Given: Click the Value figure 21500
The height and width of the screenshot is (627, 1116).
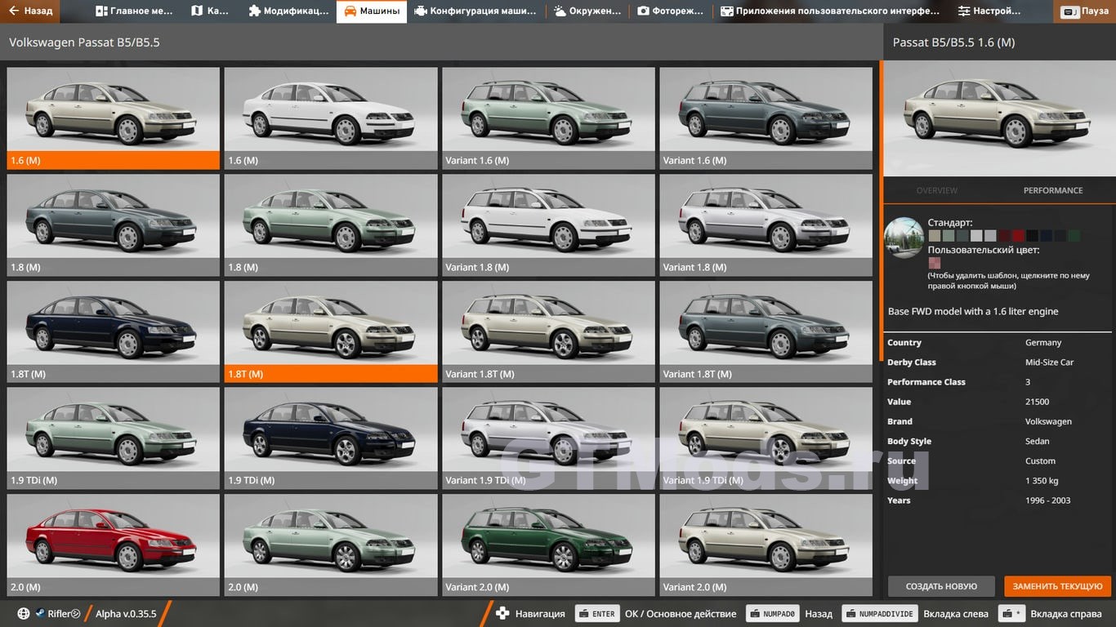Looking at the screenshot, I should tap(1038, 402).
